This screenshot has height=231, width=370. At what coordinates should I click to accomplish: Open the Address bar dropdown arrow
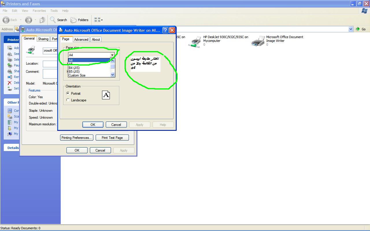click(x=351, y=29)
